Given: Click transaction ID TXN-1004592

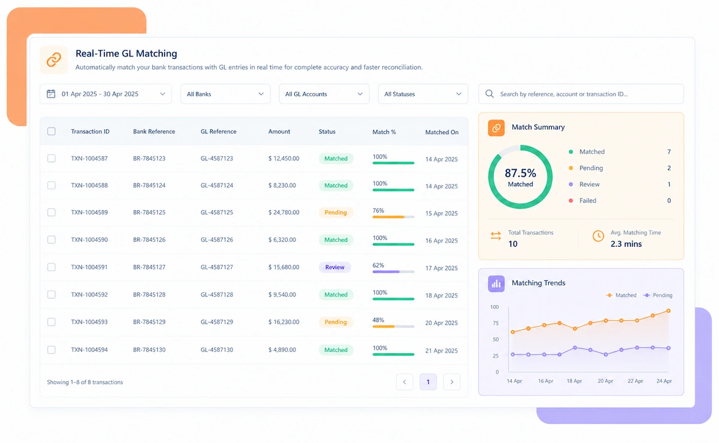Looking at the screenshot, I should click(89, 295).
